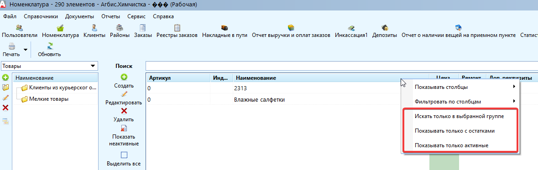Click the Печать printer icon
The width and height of the screenshot is (538, 170).
click(x=12, y=46)
